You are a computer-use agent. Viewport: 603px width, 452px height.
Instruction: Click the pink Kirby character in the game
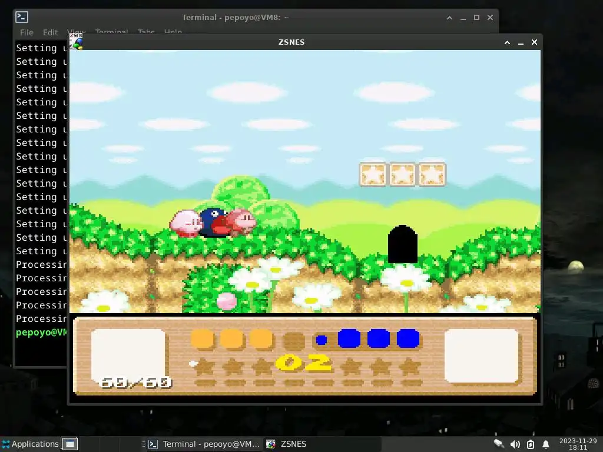(185, 223)
